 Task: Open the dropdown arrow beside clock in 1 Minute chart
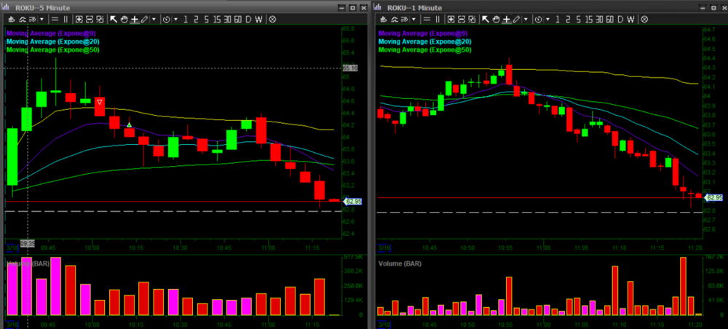point(548,19)
